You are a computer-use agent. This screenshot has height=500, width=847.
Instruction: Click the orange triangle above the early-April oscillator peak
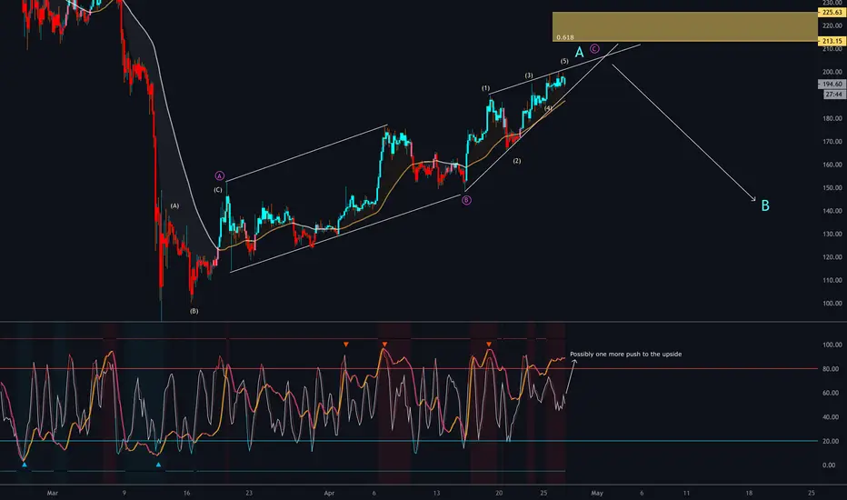click(x=384, y=345)
